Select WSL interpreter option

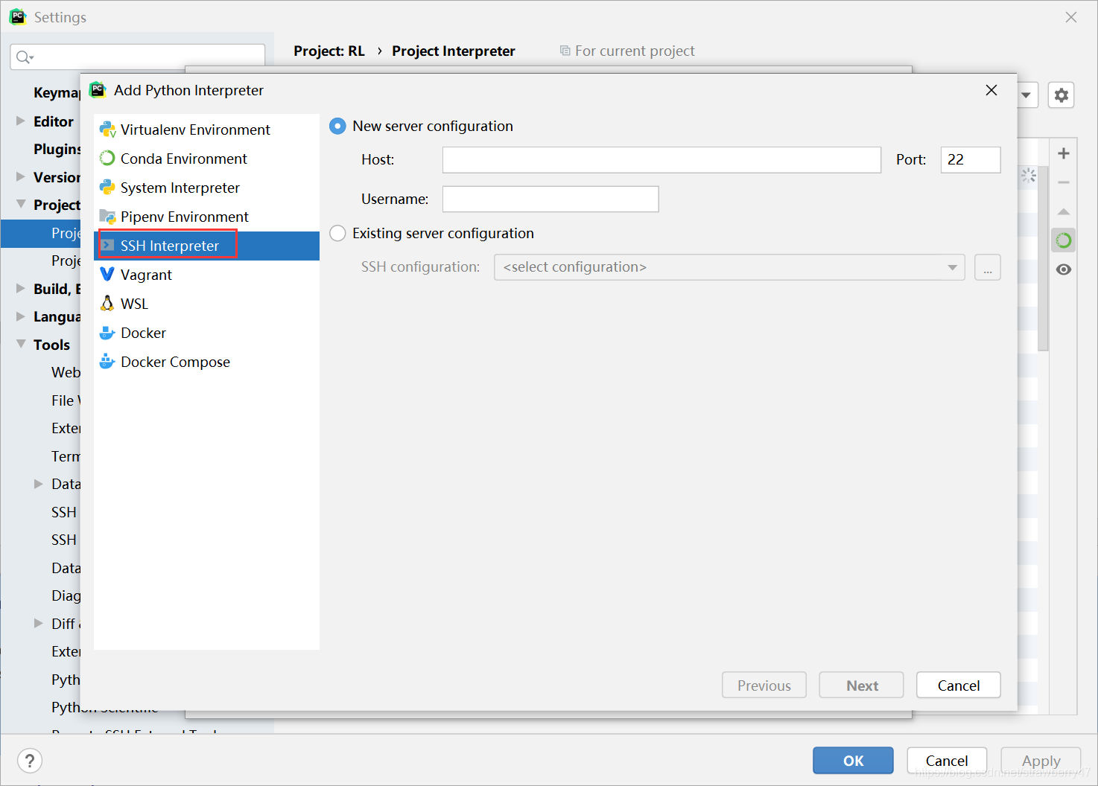[206, 304]
